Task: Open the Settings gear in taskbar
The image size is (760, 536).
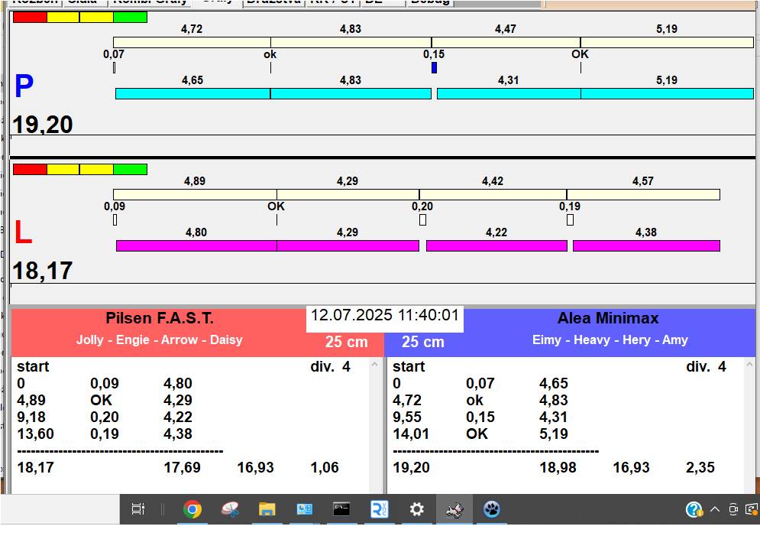Action: (x=416, y=509)
